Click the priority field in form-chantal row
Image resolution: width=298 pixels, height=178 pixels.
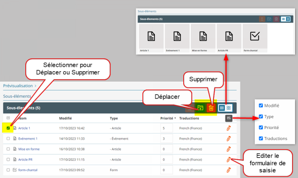[x=166, y=170]
